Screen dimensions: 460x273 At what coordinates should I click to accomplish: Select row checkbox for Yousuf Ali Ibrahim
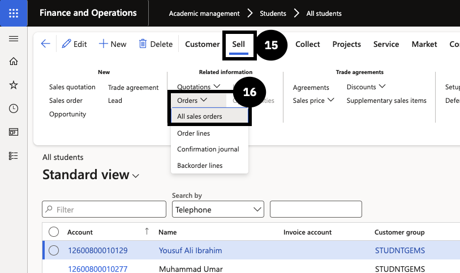point(54,250)
